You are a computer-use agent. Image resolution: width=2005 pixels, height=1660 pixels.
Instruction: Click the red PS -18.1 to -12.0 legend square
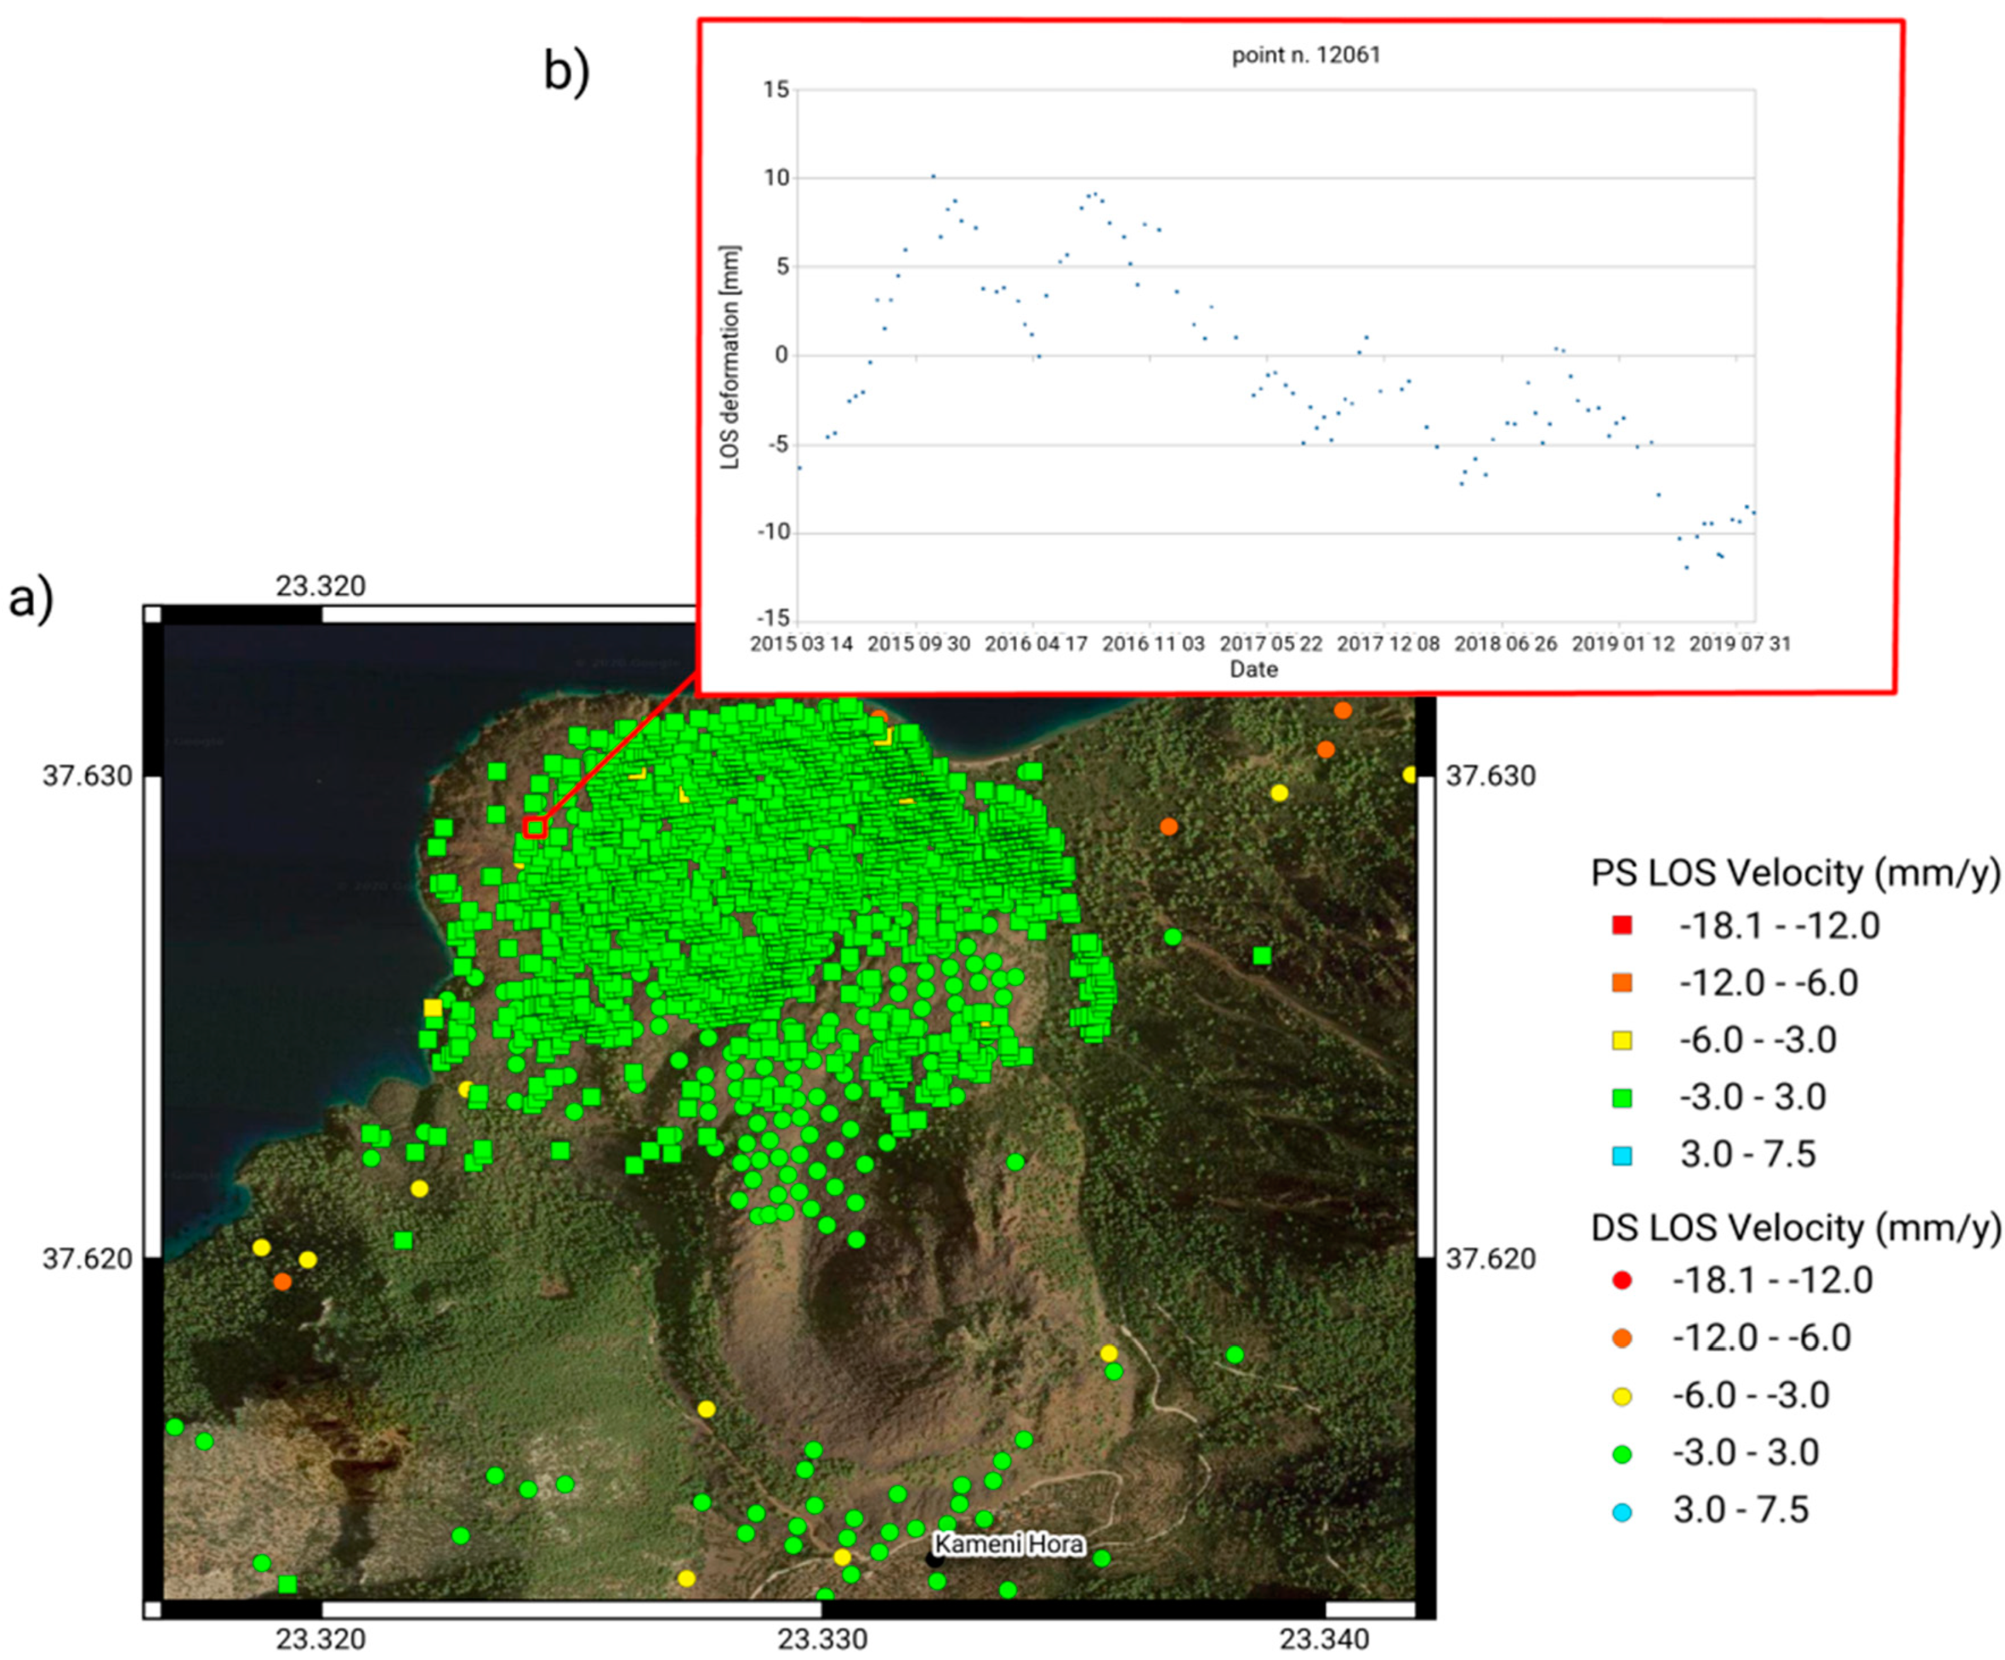[1621, 925]
